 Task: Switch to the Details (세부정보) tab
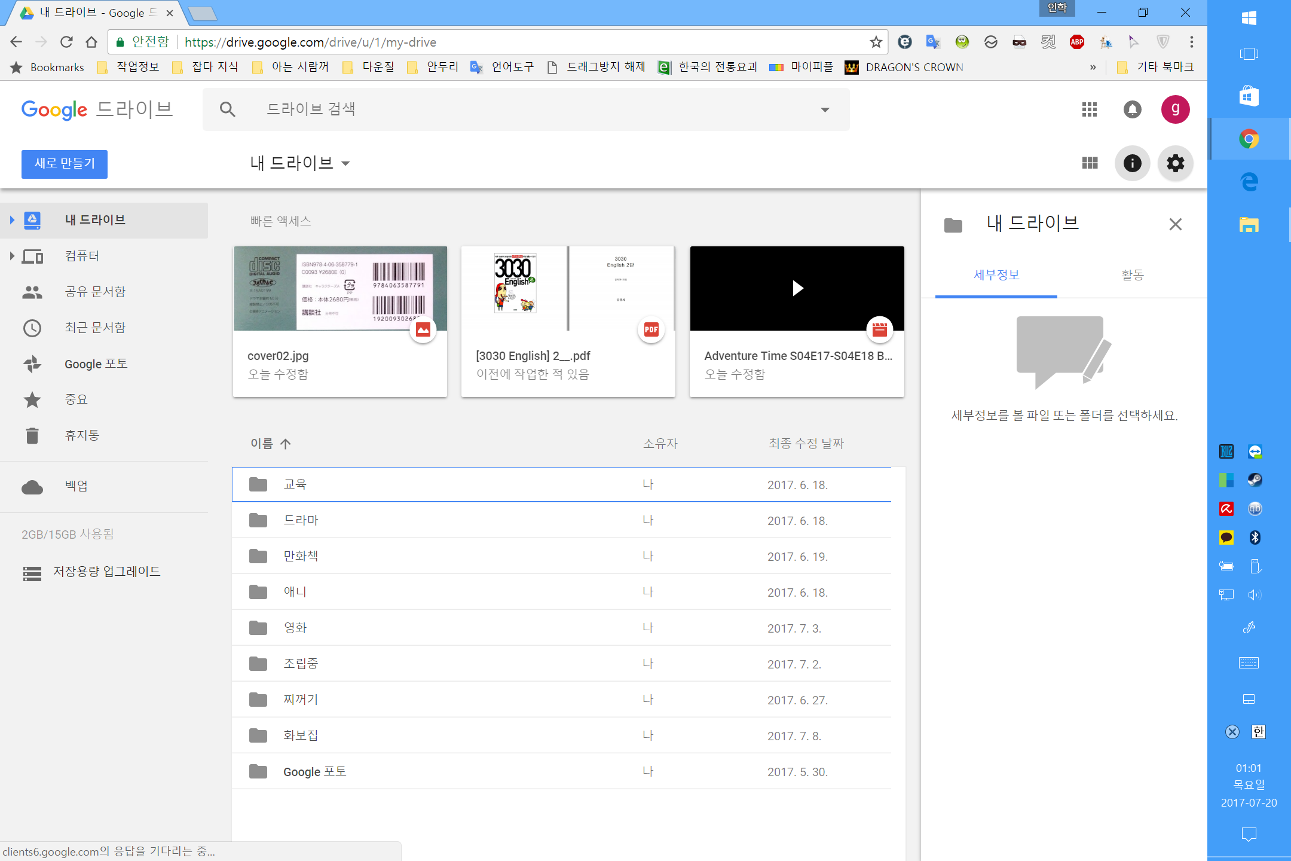coord(996,275)
